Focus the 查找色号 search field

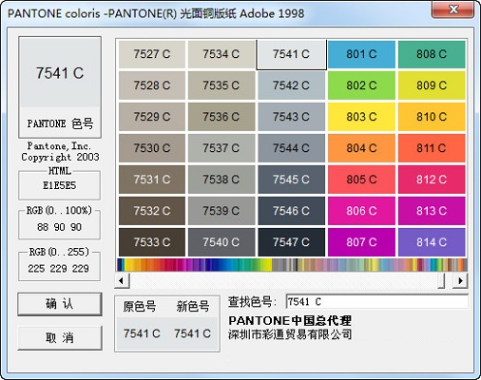click(x=377, y=301)
